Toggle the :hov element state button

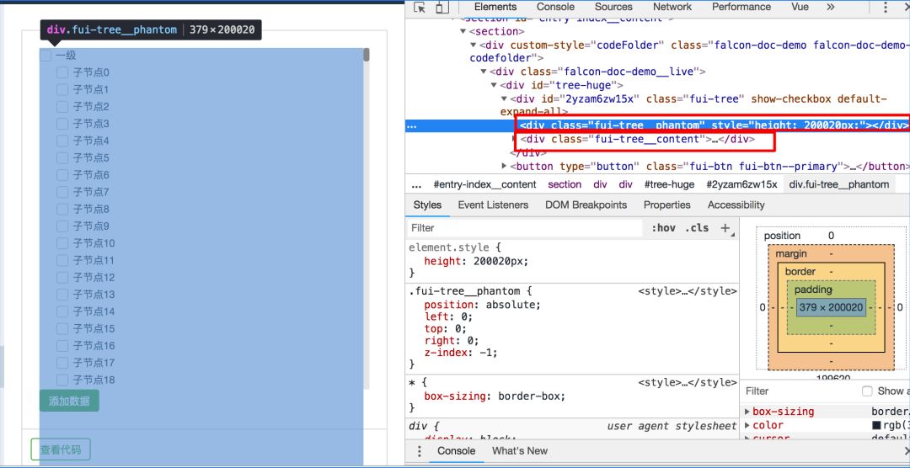coord(663,228)
